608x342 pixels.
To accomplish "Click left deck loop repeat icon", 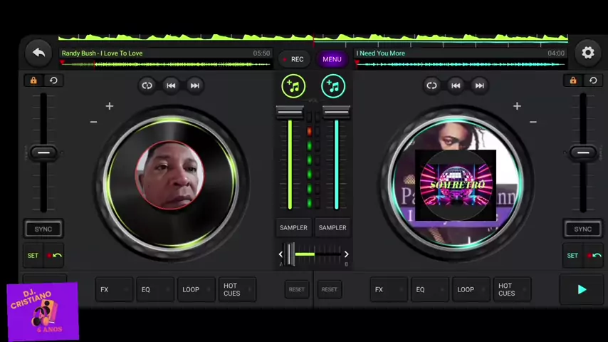I will click(147, 85).
